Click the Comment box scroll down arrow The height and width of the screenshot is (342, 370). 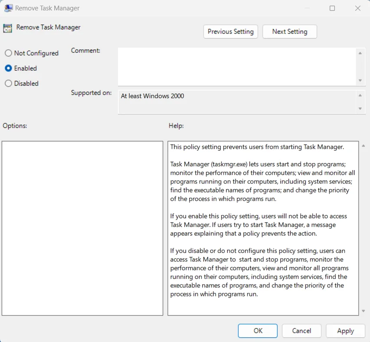tap(360, 81)
